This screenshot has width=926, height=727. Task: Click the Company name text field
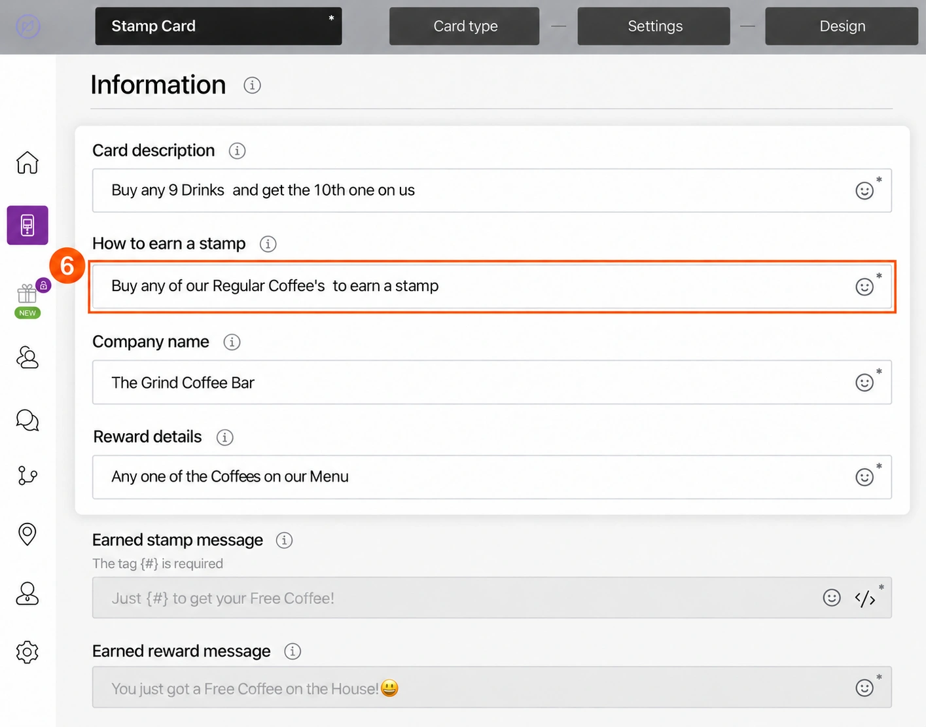click(492, 382)
